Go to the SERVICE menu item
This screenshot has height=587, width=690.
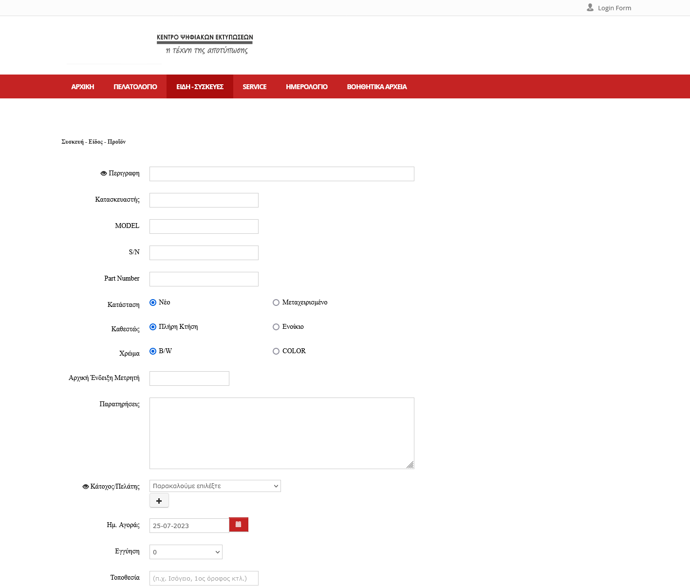[x=255, y=87]
